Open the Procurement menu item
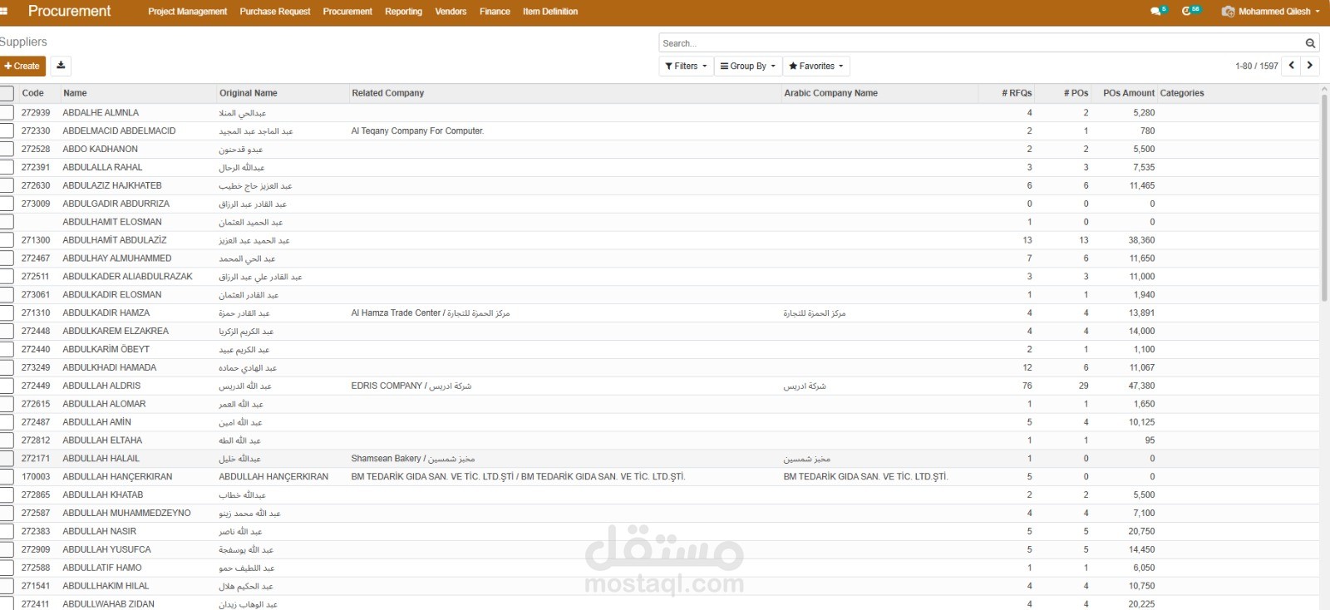Viewport: 1330px width, 610px height. click(347, 12)
